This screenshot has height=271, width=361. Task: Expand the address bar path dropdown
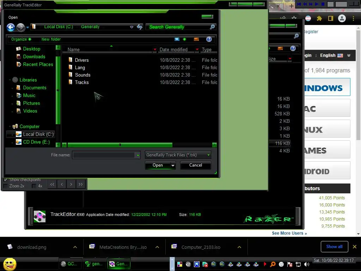(131, 27)
